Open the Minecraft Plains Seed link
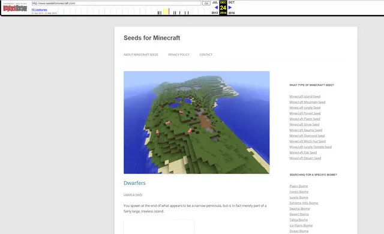 click(305, 119)
